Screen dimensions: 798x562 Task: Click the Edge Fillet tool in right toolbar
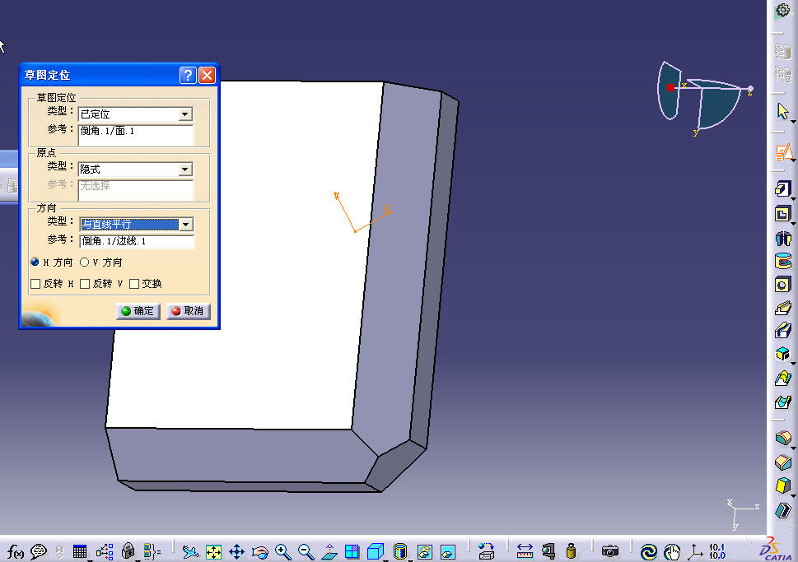point(783,438)
